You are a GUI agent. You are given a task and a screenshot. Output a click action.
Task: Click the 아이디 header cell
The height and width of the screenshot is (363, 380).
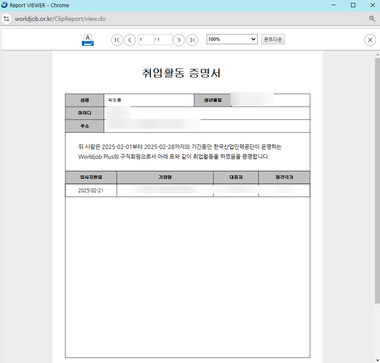85,113
